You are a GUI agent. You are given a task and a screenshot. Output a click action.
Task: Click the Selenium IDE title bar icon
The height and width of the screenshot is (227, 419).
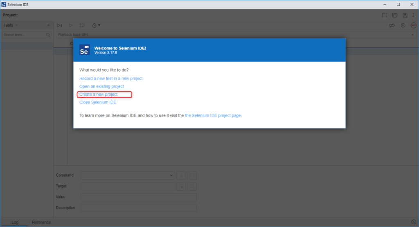pos(4,4)
